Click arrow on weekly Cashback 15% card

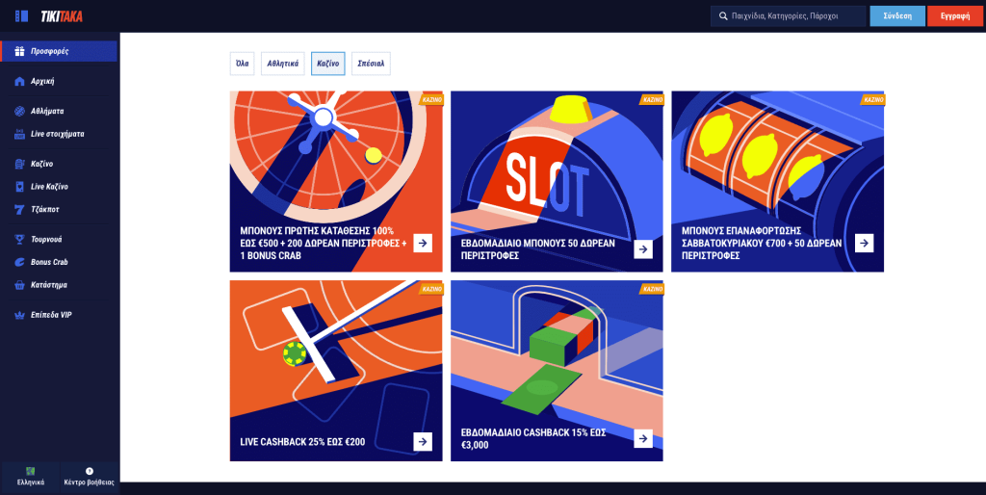point(642,438)
